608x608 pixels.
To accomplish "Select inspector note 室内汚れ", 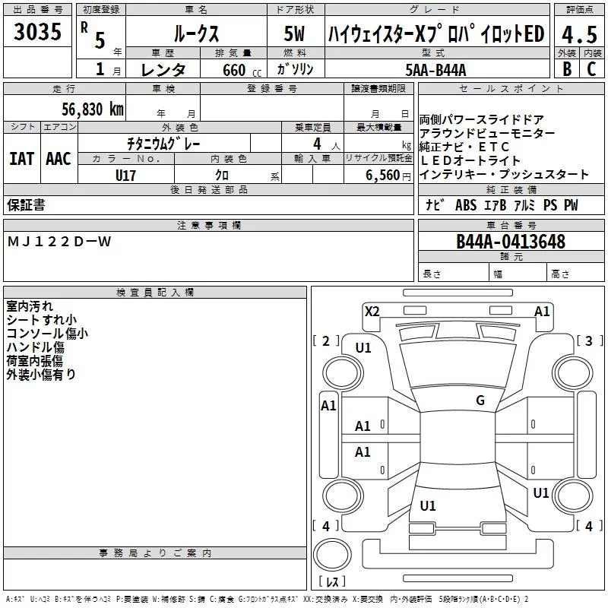I will point(30,306).
